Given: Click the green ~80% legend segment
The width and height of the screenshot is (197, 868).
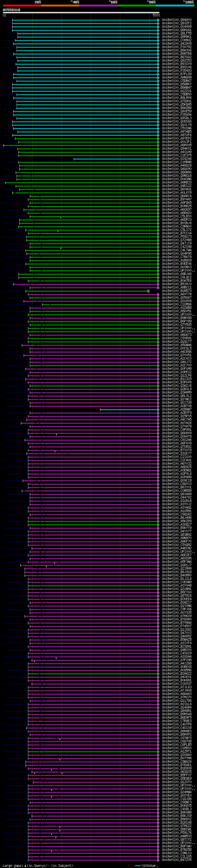Looking at the screenshot, I should coord(137,6).
